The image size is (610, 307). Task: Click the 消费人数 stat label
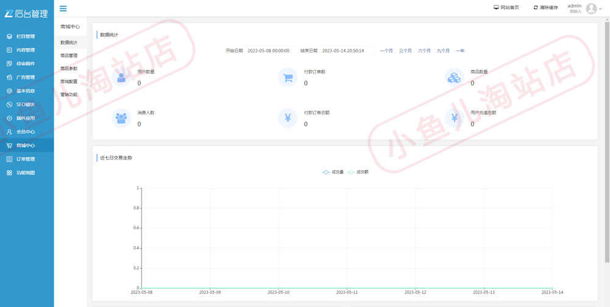click(146, 113)
